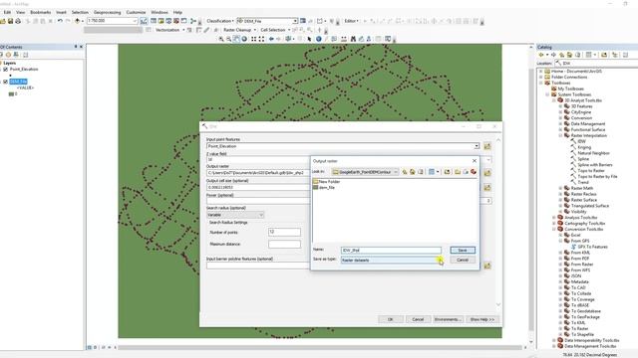The image size is (638, 358).
Task: Select New Folder in Output raster list
Action: [326, 182]
